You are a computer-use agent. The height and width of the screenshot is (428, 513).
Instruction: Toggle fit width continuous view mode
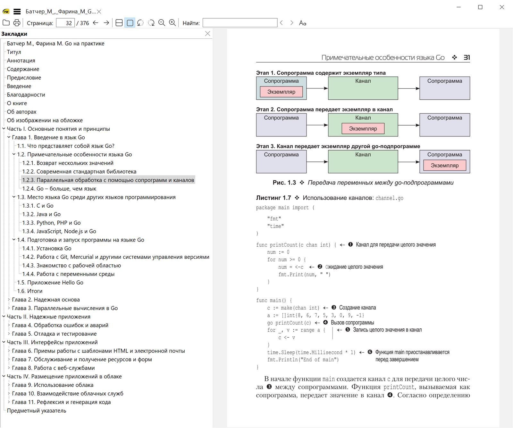click(x=119, y=23)
